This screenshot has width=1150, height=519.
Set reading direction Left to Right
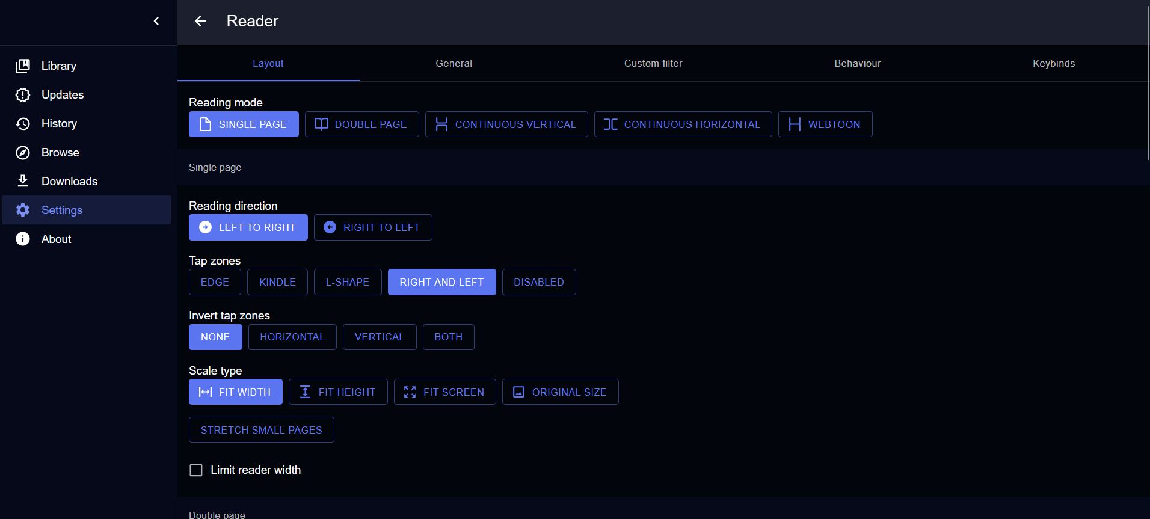(248, 227)
